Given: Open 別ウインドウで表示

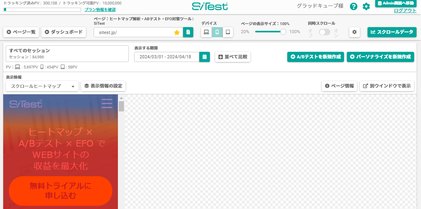Looking at the screenshot, I should click(387, 86).
